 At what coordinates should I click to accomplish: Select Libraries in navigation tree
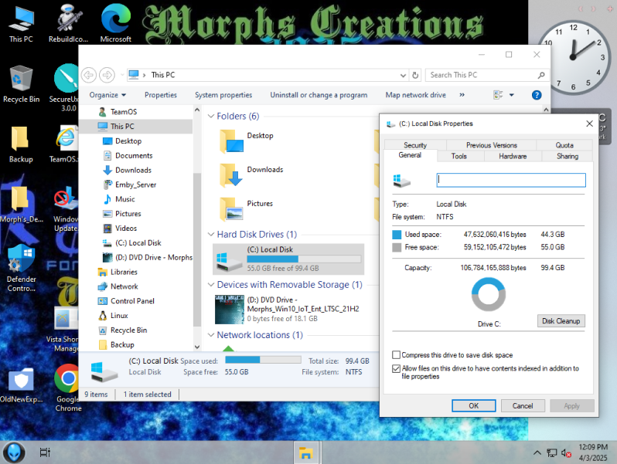click(124, 272)
